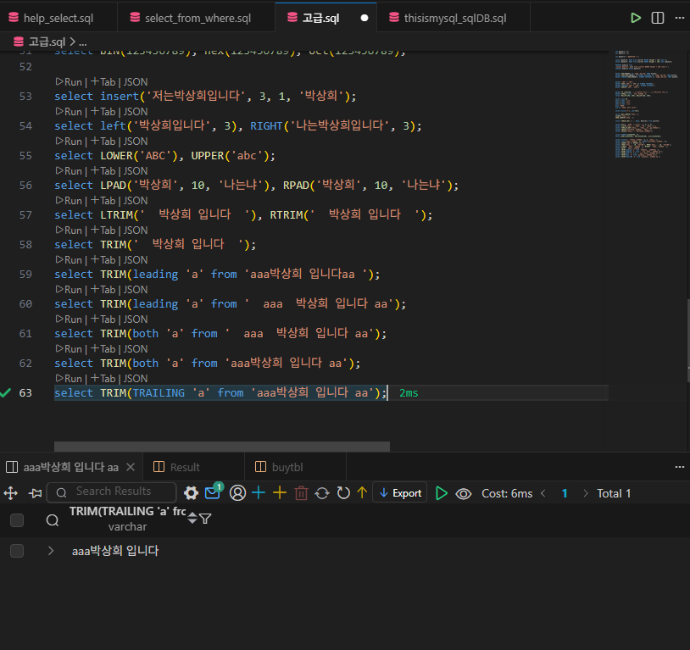Split the editor with the split icon
690x650 pixels.
(658, 18)
